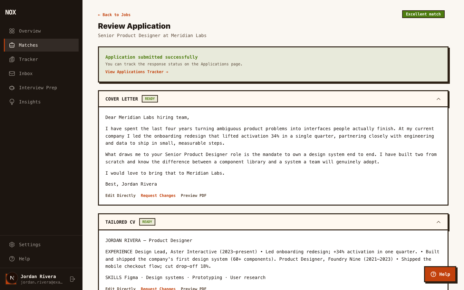Image resolution: width=464 pixels, height=290 pixels.
Task: Click Preview PDF under the cover letter
Action: (194, 196)
